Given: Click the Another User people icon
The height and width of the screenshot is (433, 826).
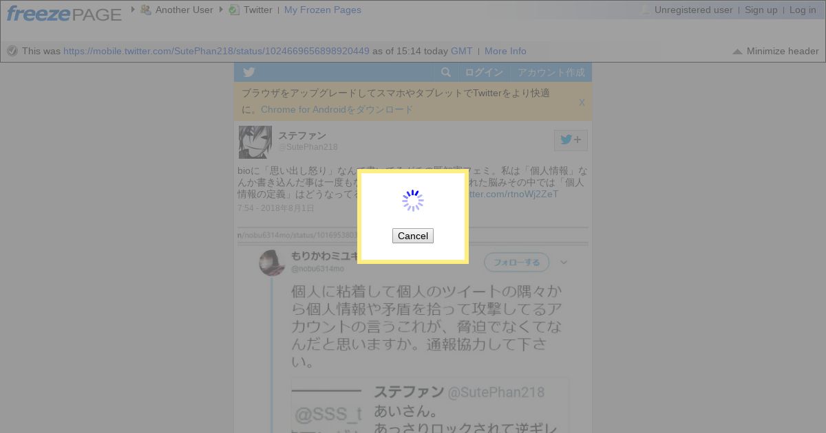Looking at the screenshot, I should point(146,10).
